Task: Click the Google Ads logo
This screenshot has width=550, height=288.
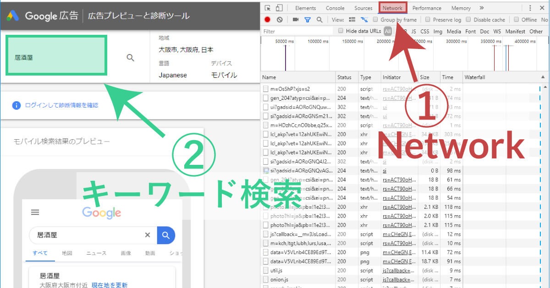Action: click(x=12, y=16)
